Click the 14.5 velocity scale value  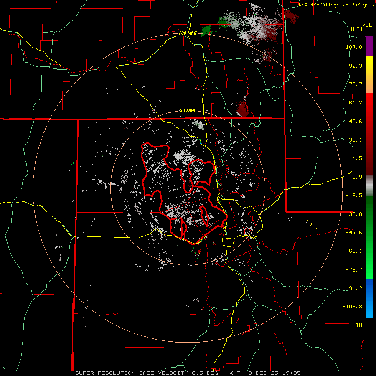click(x=356, y=158)
